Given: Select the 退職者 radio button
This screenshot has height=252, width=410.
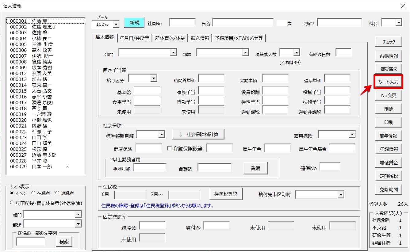Looking at the screenshot, I should point(57,193).
